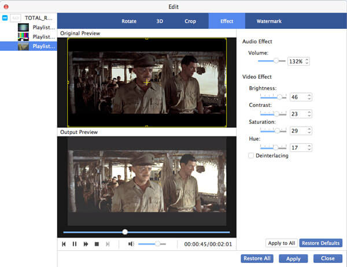The width and height of the screenshot is (347, 267).
Task: Click the Contrast value stepper arrows
Action: pyautogui.click(x=309, y=114)
